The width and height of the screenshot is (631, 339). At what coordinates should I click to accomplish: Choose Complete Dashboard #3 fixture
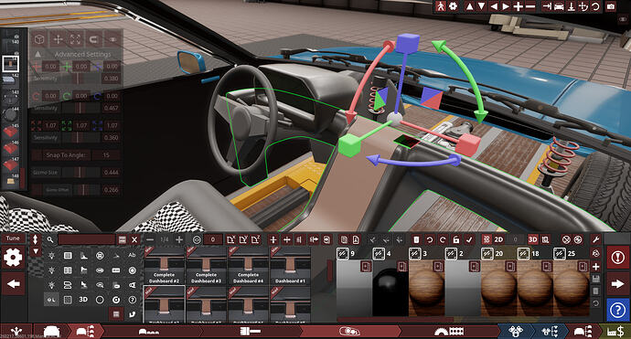[x=206, y=266]
